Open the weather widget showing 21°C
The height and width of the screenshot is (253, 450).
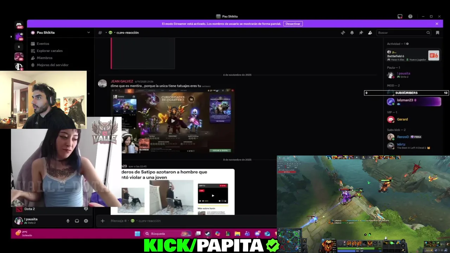tap(25, 233)
